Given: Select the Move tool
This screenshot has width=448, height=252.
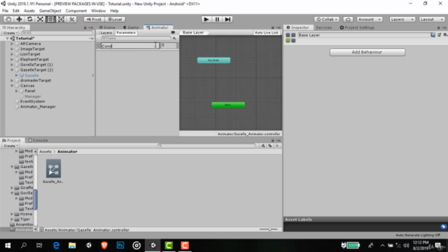Looking at the screenshot, I should (x=19, y=19).
